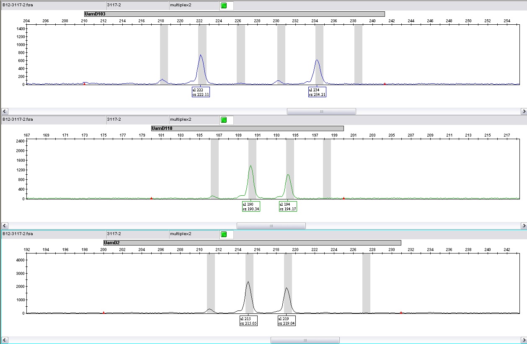Image resolution: width=527 pixels, height=344 pixels.
Task: Pick the allele 219 label under the black peak
Action: coord(287,321)
